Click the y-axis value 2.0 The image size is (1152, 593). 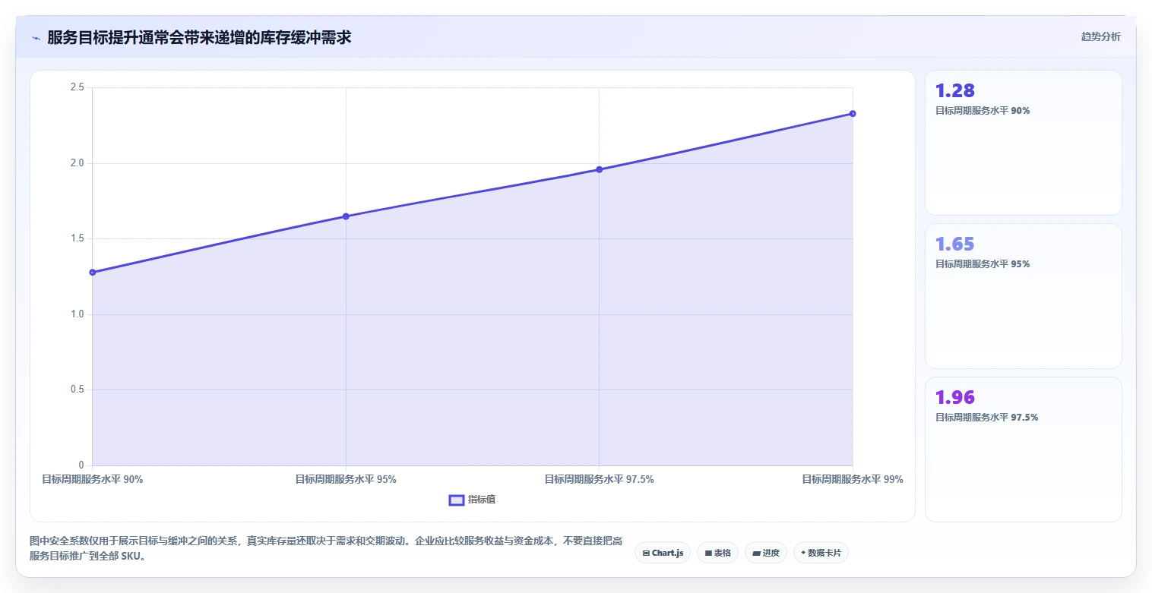77,163
